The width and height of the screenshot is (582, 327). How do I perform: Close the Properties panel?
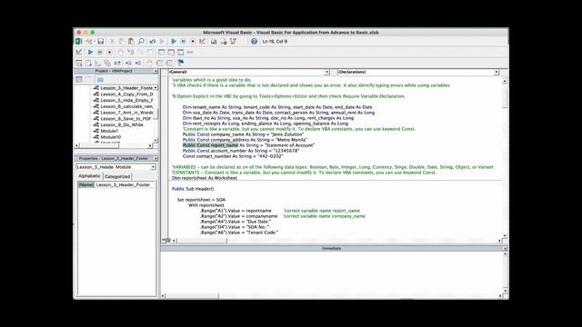point(156,158)
